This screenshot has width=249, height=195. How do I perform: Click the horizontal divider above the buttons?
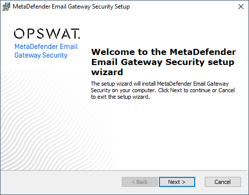tap(124, 171)
